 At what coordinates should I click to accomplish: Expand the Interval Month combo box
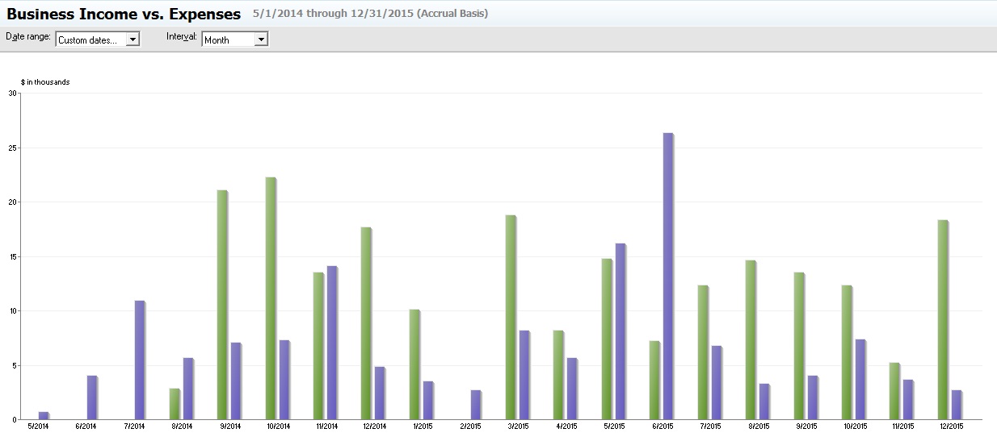260,40
